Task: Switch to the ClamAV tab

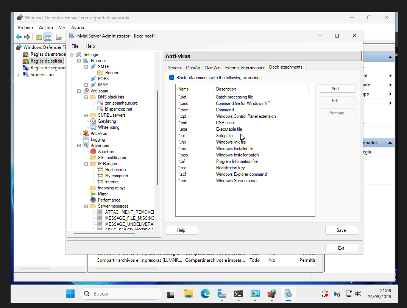Action: pos(193,68)
